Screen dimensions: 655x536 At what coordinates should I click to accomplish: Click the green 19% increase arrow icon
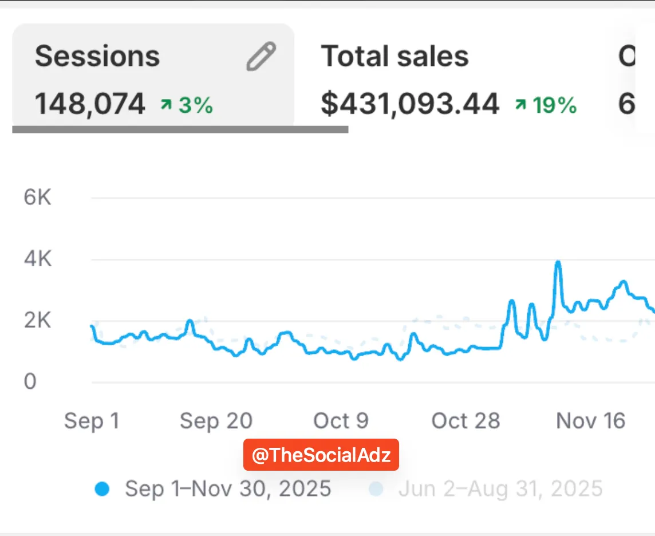coord(520,105)
